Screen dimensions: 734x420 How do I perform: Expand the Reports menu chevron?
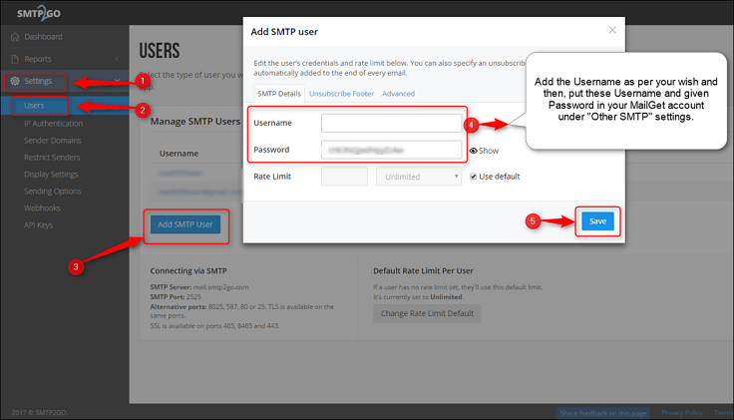coord(117,59)
